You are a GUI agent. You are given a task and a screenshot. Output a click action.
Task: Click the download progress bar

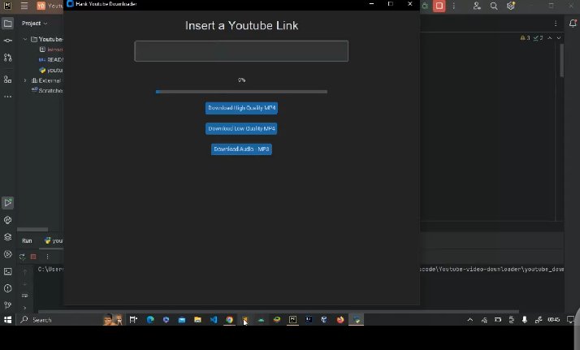pos(241,92)
